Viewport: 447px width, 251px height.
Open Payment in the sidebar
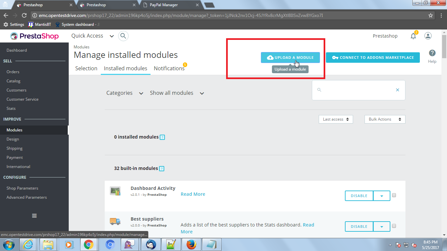click(15, 158)
